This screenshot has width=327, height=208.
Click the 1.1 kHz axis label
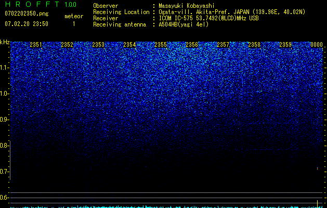(4, 68)
